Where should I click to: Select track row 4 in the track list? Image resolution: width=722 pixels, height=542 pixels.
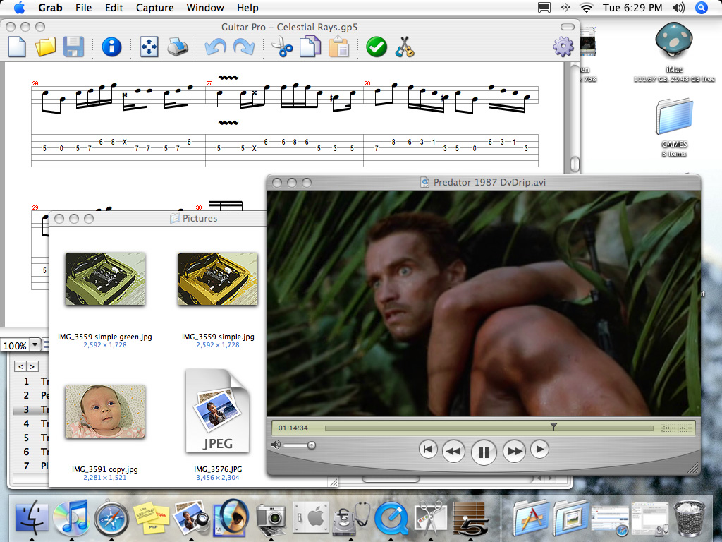[30, 423]
